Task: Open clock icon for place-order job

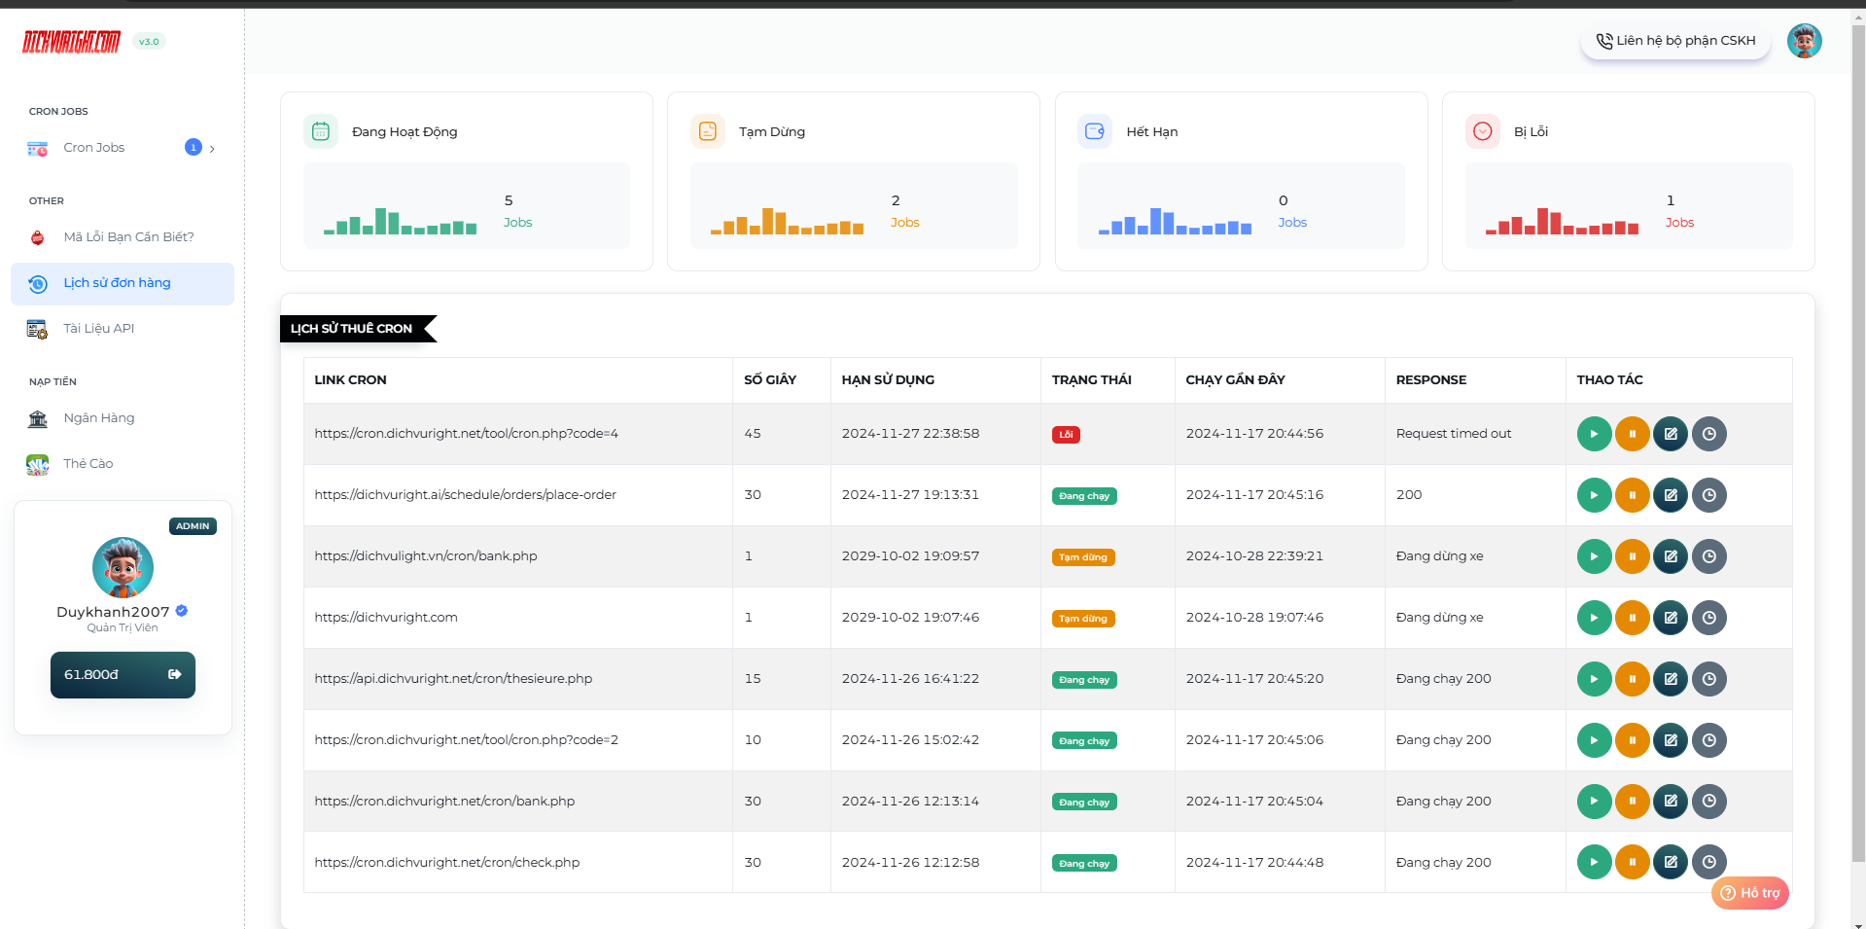Action: [x=1708, y=495]
